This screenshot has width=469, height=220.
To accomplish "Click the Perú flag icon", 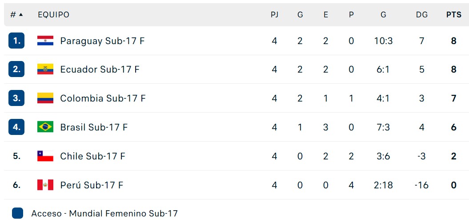I will coord(45,185).
